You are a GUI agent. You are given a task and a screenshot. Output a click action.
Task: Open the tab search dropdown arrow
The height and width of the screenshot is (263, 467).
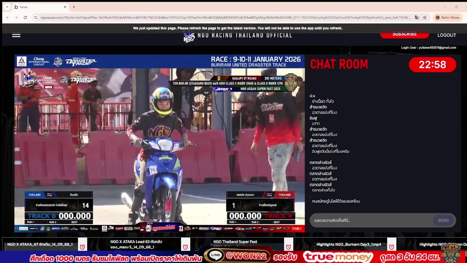click(x=7, y=7)
